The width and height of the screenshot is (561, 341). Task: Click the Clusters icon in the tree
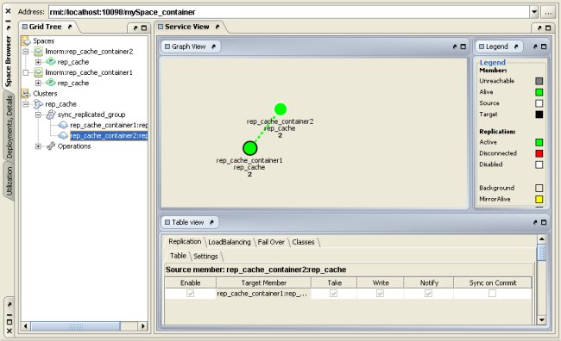click(26, 94)
